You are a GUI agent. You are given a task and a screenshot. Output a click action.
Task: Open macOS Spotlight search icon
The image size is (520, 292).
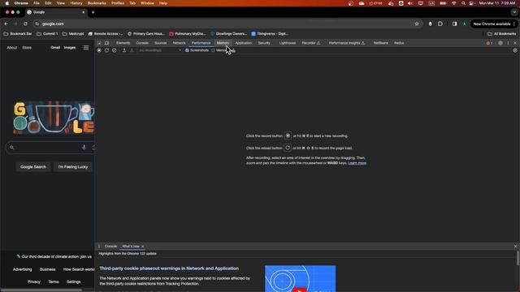click(463, 3)
